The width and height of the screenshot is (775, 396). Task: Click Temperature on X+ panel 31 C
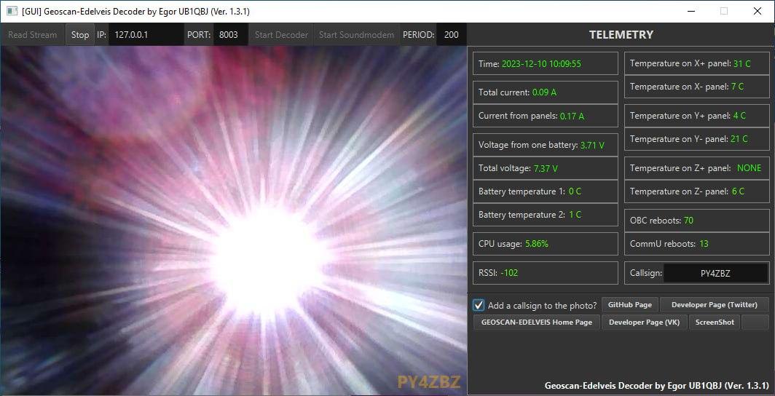click(x=742, y=63)
